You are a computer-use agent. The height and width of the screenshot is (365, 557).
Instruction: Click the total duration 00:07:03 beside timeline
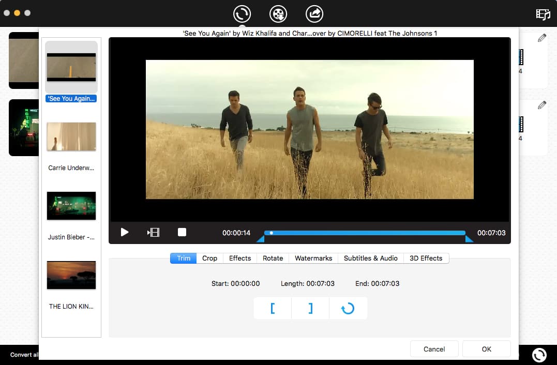(x=491, y=233)
